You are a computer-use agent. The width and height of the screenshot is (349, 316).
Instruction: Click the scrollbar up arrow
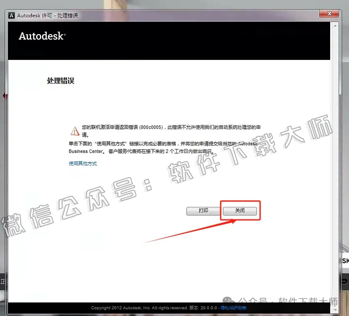[335, 26]
